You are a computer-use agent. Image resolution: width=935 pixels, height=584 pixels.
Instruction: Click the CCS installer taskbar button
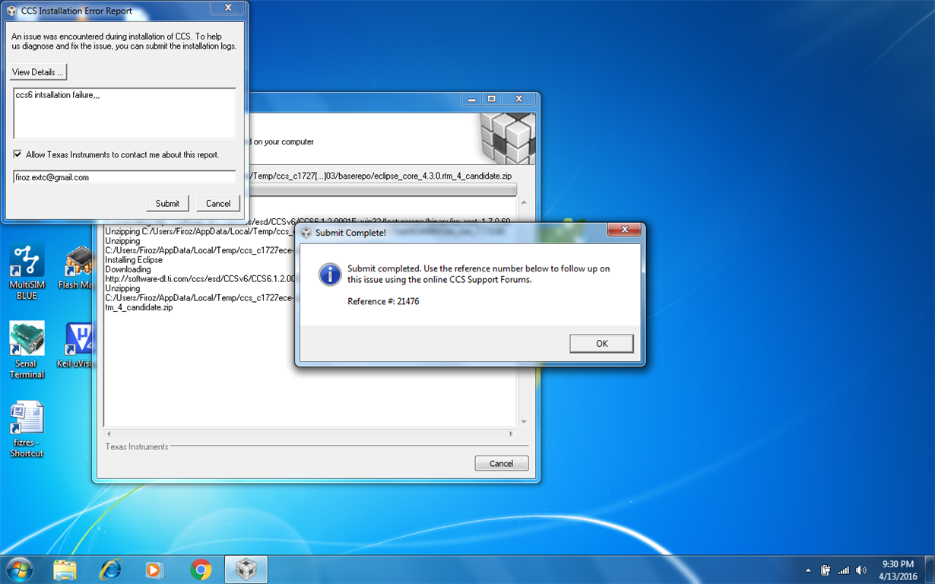246,569
